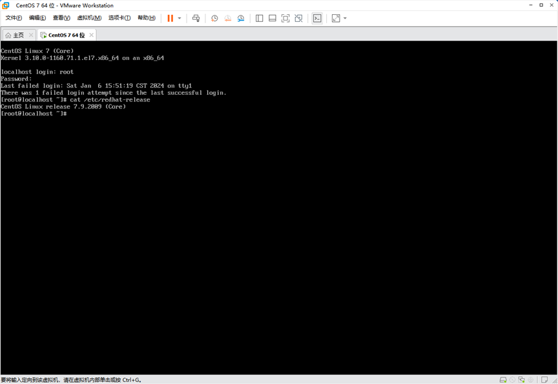
Task: Open the 选项卡(T) menu
Action: [119, 18]
